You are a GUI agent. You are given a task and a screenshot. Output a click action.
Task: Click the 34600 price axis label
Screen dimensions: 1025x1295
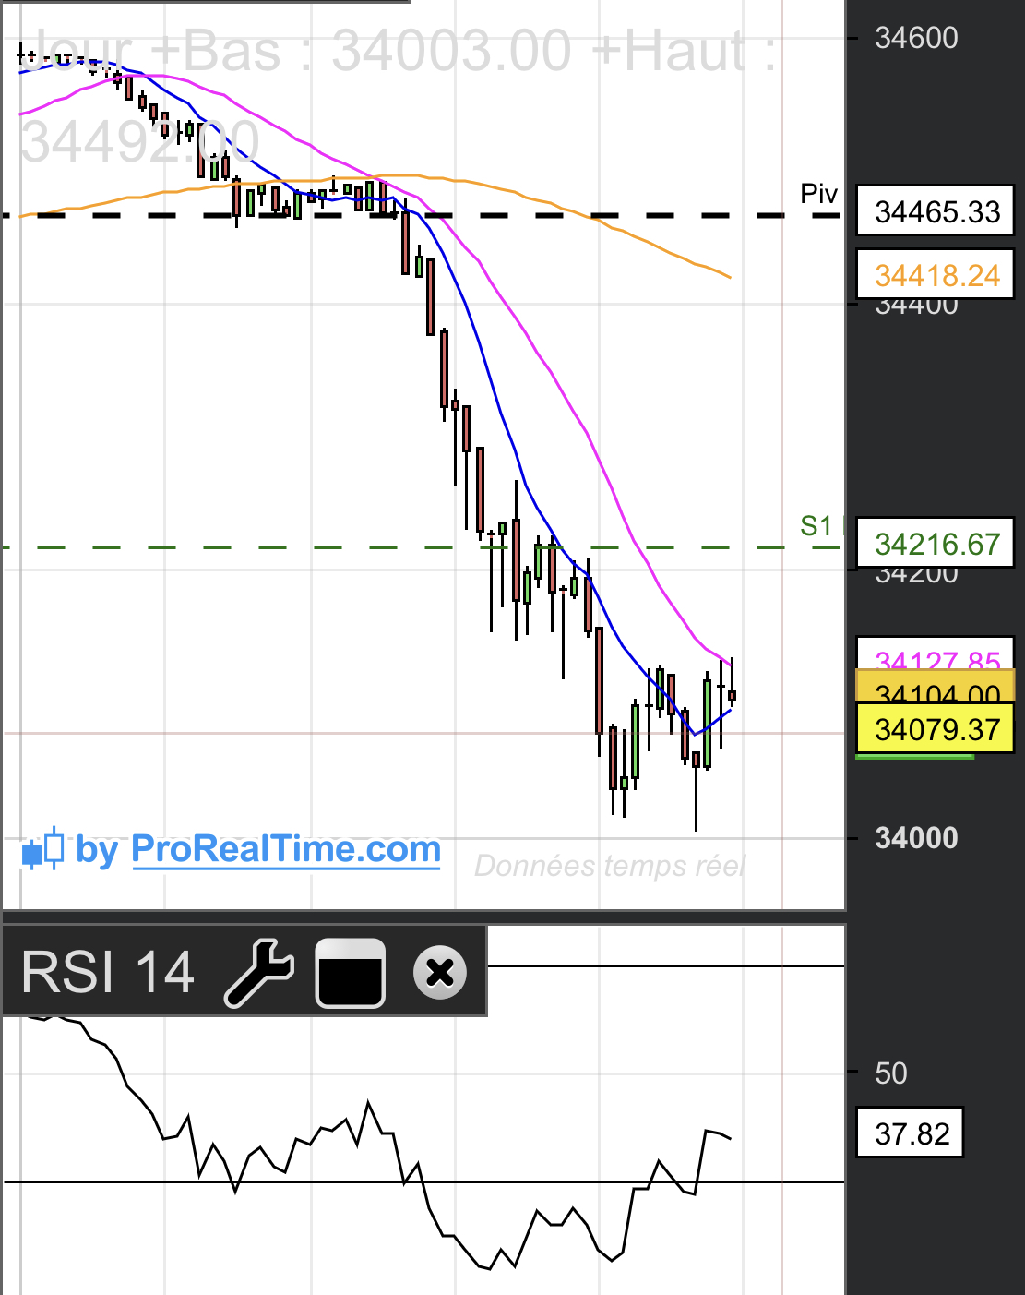916,38
